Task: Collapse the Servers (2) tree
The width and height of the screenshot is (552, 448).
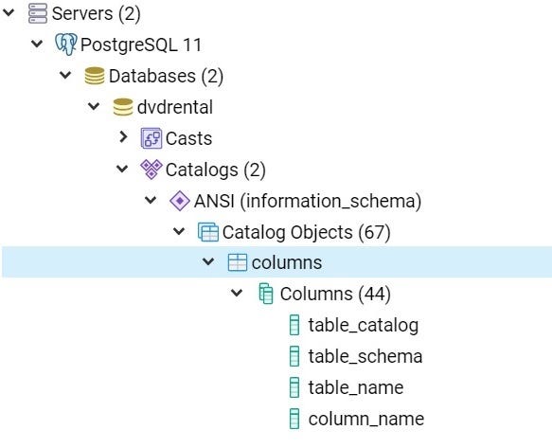Action: (x=9, y=12)
